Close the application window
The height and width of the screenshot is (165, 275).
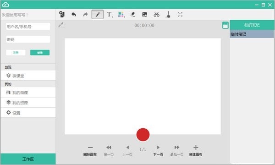coord(270,5)
